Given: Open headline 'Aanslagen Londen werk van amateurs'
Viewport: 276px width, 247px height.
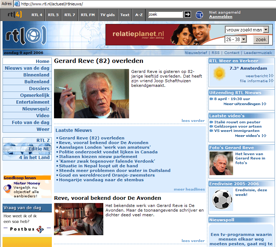Looking at the screenshot, I should [x=105, y=147].
